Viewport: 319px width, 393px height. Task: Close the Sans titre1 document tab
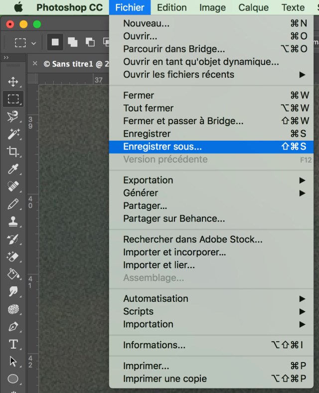click(35, 64)
